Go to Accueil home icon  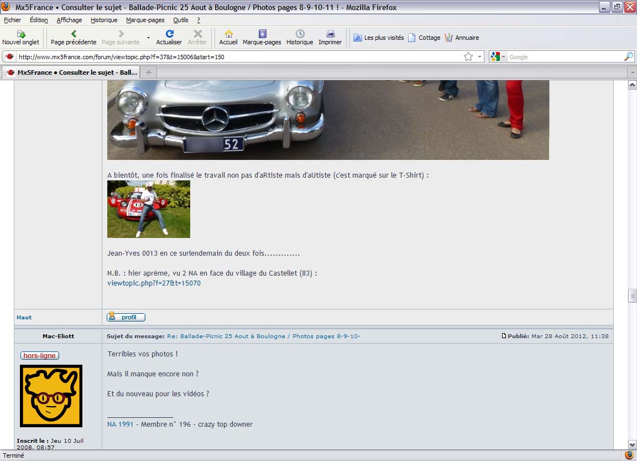[228, 34]
